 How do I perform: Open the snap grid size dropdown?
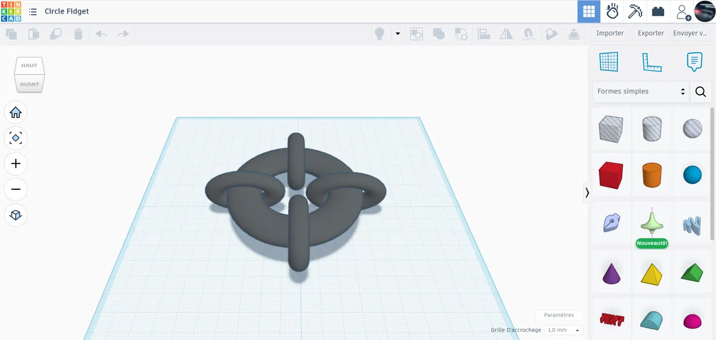tap(563, 330)
